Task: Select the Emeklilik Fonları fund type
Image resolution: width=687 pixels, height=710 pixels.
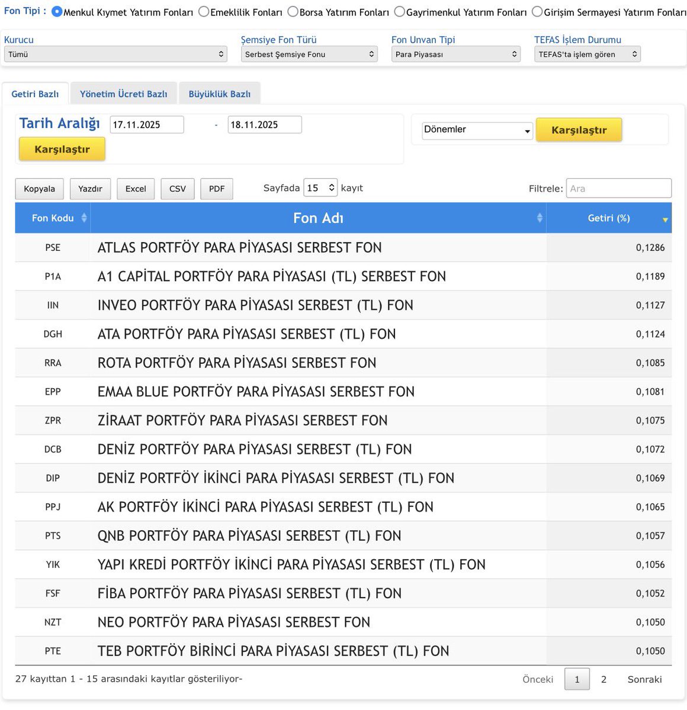Action: (204, 11)
